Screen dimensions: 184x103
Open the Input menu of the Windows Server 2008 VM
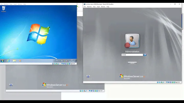(x=98, y=7)
